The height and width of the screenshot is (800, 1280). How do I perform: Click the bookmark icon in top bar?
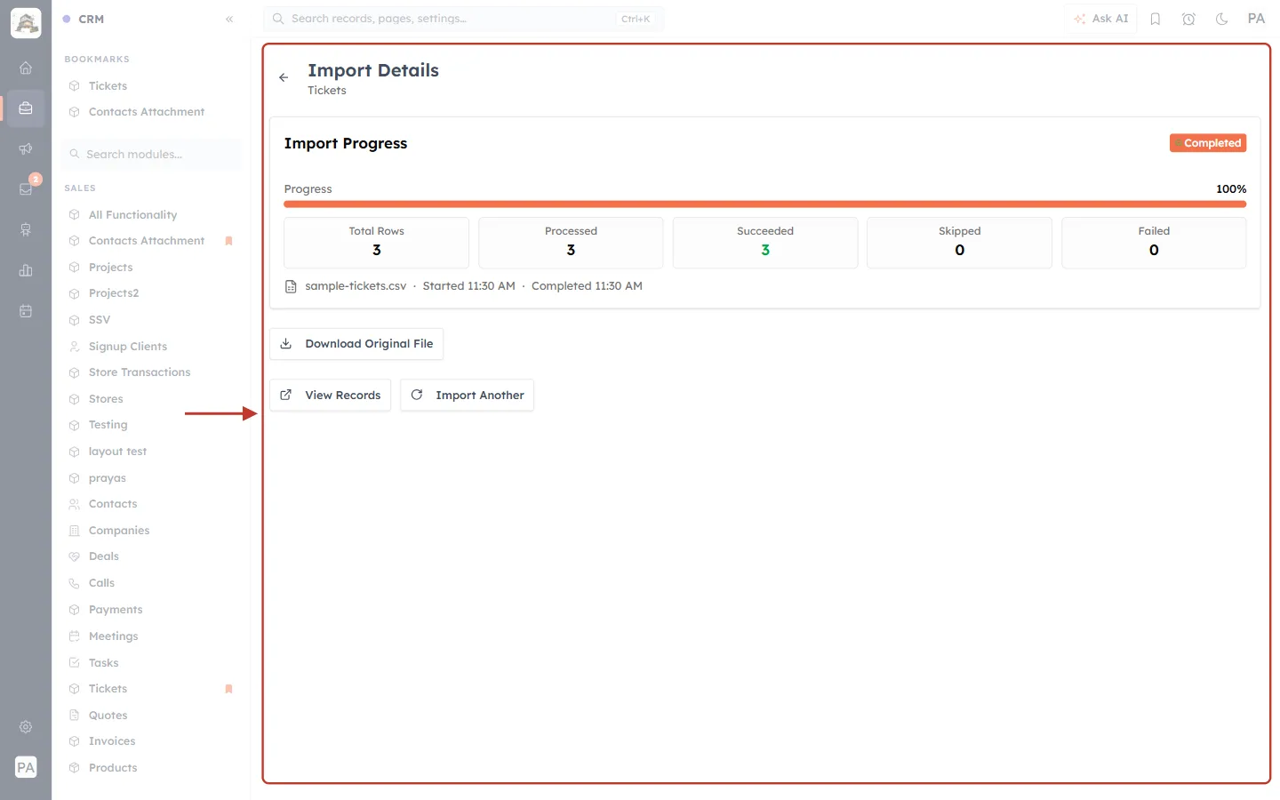[1156, 19]
